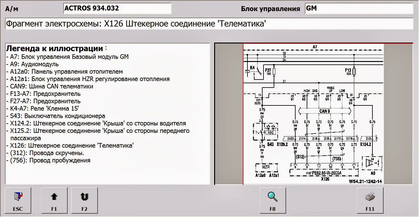Select legend line '(312): Провода скручены'

(45, 153)
